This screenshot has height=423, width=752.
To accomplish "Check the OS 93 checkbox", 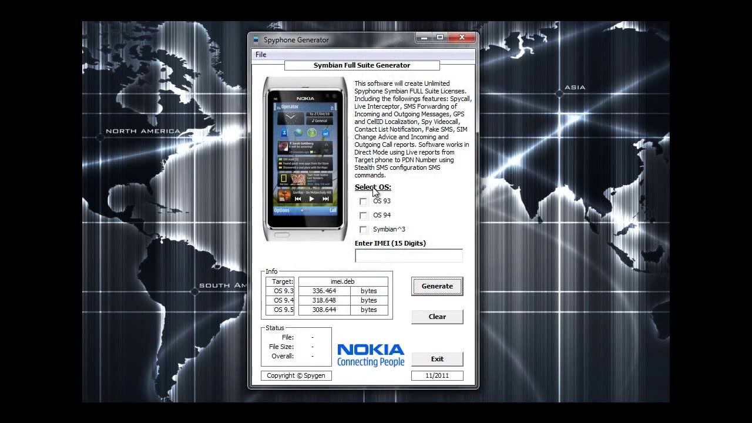I will (363, 202).
